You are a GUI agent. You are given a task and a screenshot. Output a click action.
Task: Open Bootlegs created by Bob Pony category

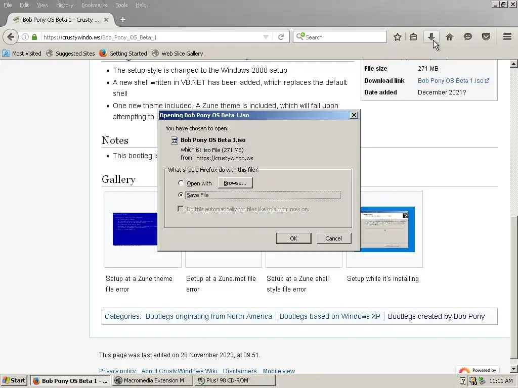pyautogui.click(x=436, y=316)
